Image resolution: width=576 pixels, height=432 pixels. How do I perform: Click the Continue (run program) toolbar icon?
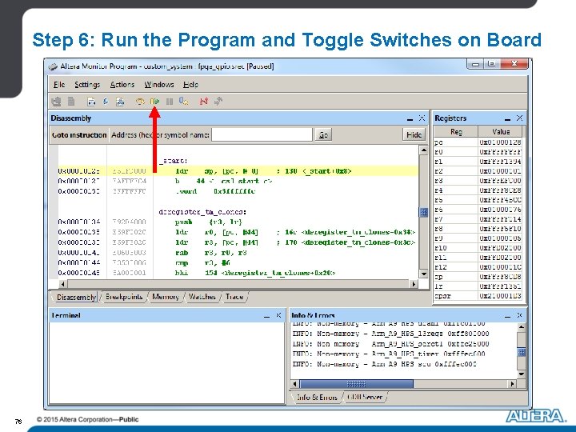tap(155, 102)
